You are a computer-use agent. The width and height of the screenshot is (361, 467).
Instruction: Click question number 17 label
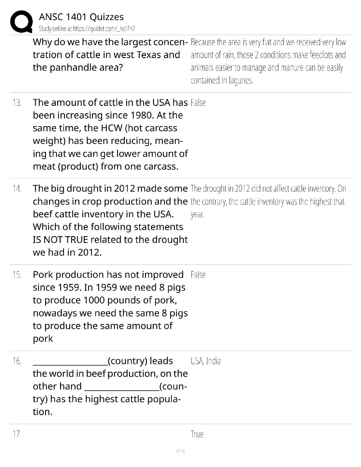point(17,434)
